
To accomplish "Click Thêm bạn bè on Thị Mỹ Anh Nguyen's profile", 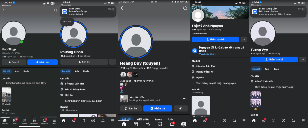I will coord(215,39).
